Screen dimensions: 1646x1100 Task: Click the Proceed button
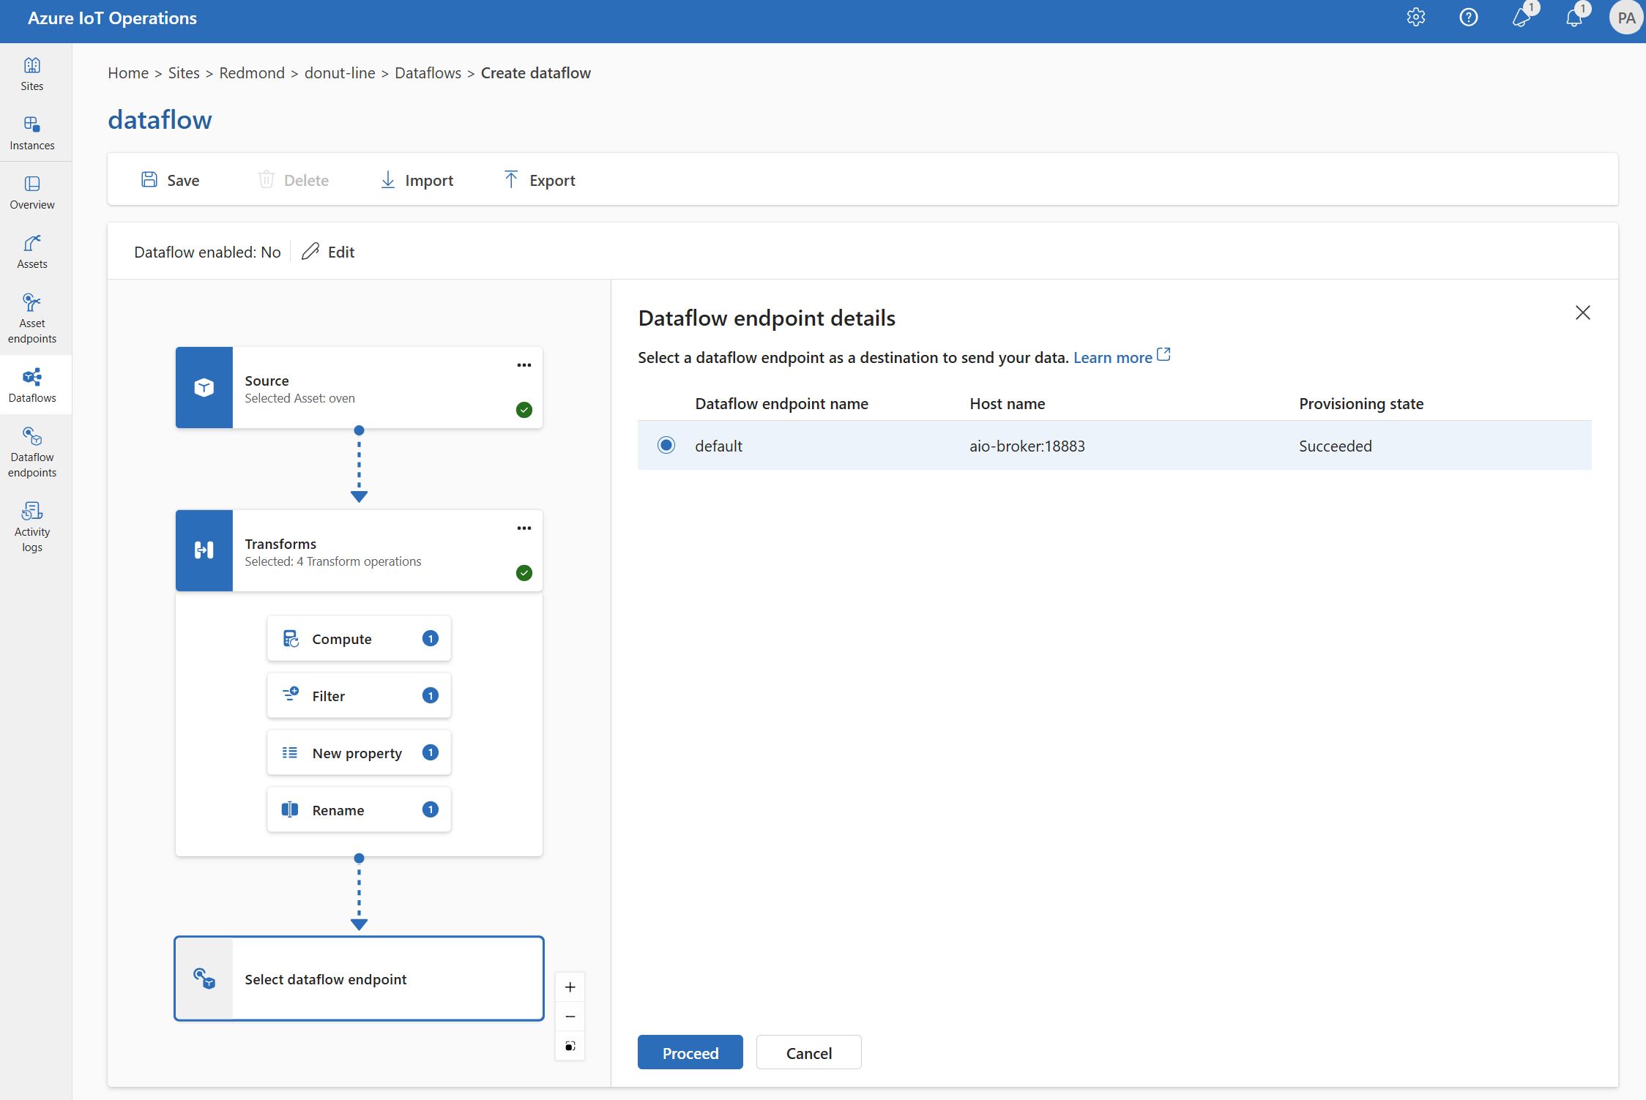click(x=690, y=1053)
